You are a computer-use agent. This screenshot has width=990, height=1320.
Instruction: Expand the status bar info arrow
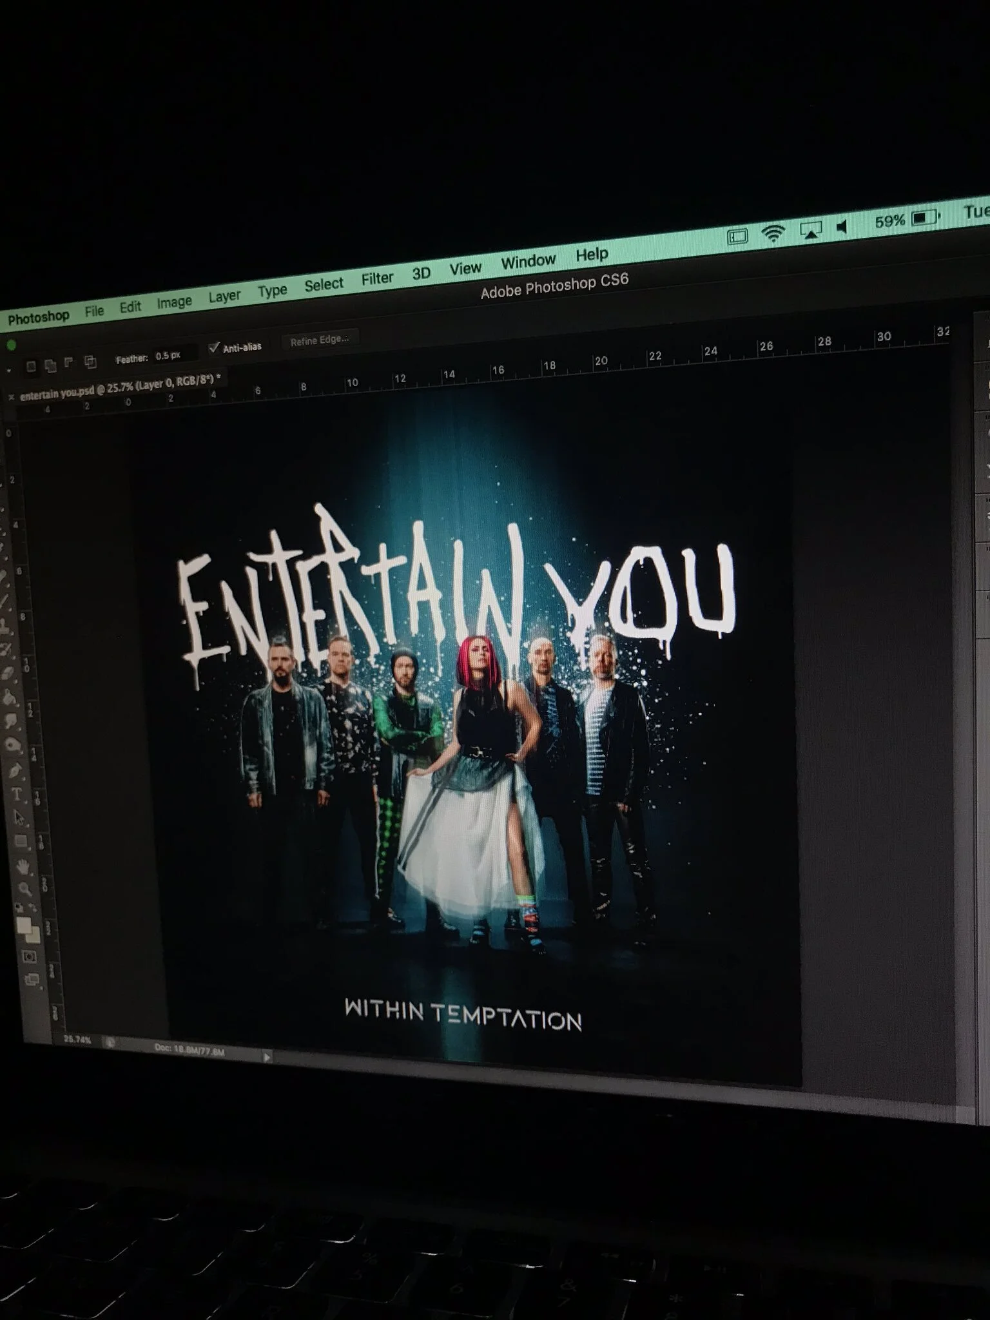[267, 1056]
